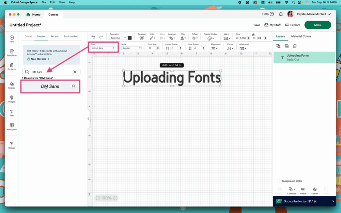Screen dimensions: 341x213
Task: Open the Edit menu in menu bar
Action: [52, 2]
